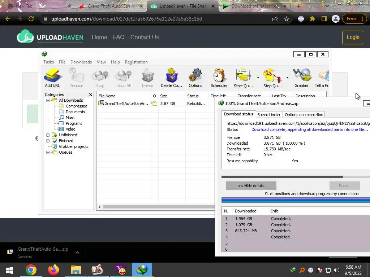Switch to the Download status tab

click(x=238, y=114)
